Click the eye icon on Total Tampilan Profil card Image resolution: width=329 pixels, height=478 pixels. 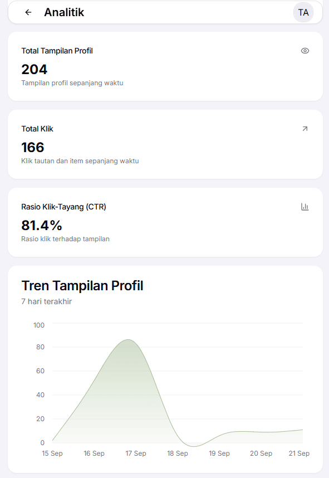[x=305, y=50]
